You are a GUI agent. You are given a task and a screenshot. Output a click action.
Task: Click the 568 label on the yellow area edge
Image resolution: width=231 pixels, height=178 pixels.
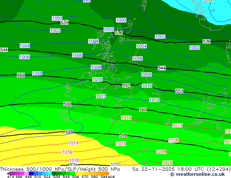pos(69,132)
